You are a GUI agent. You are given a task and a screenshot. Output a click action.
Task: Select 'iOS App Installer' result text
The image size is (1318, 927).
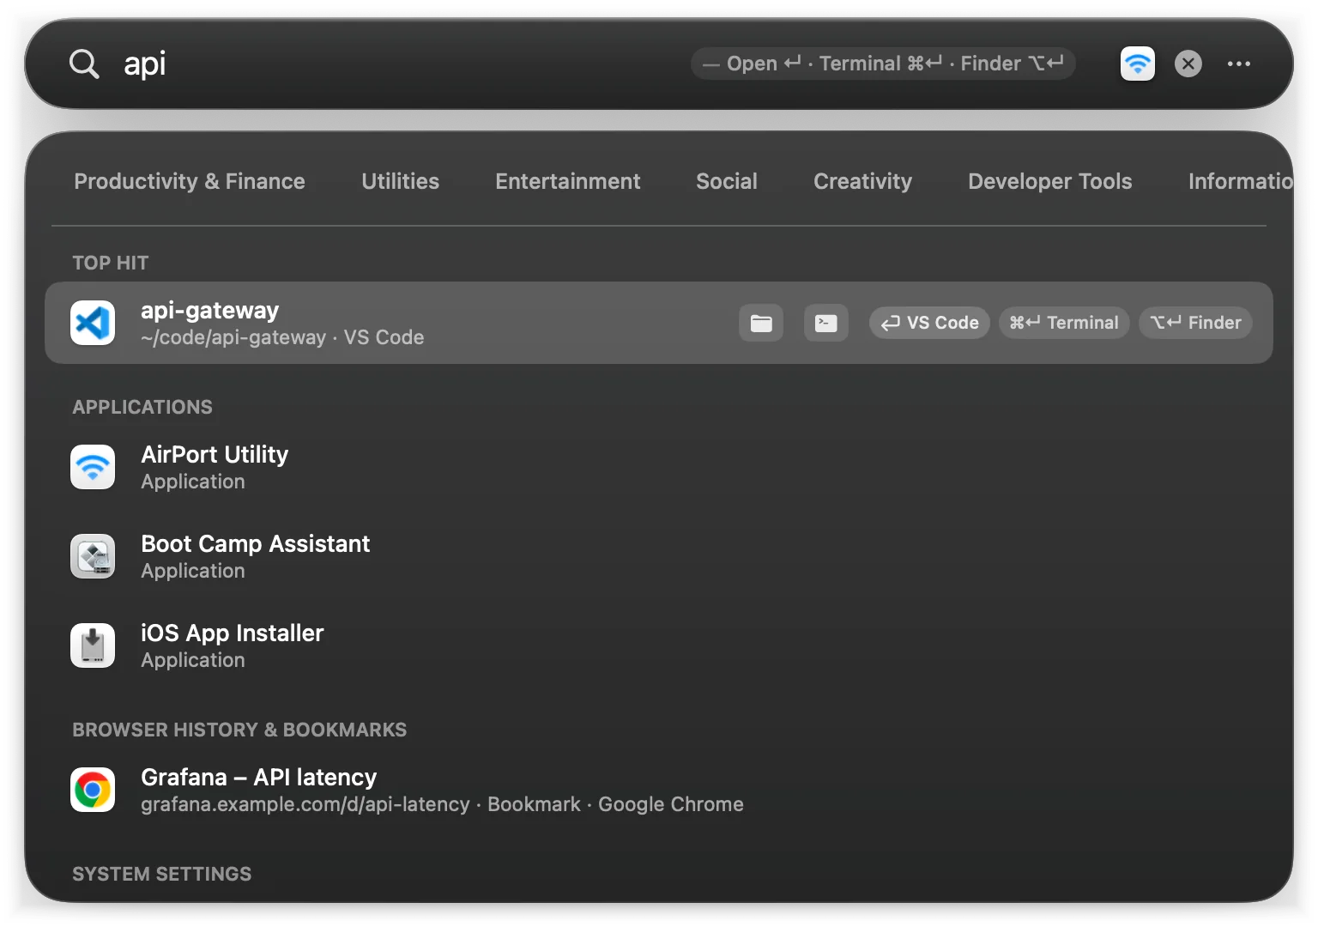[x=233, y=633]
